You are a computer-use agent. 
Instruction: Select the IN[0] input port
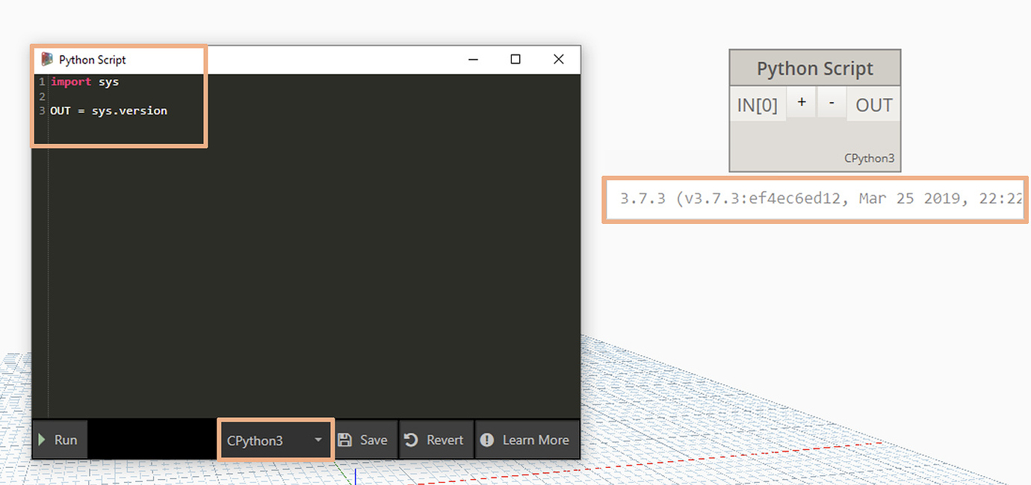click(x=758, y=104)
